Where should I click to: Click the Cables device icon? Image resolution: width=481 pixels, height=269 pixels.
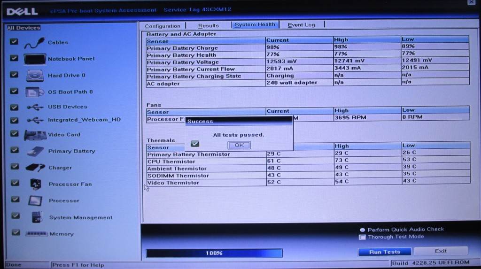(34, 43)
